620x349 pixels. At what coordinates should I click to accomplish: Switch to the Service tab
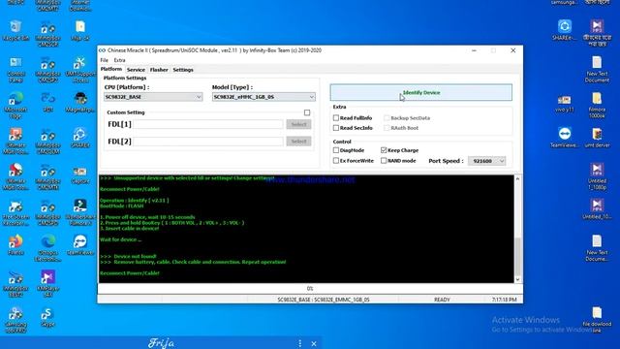(136, 70)
